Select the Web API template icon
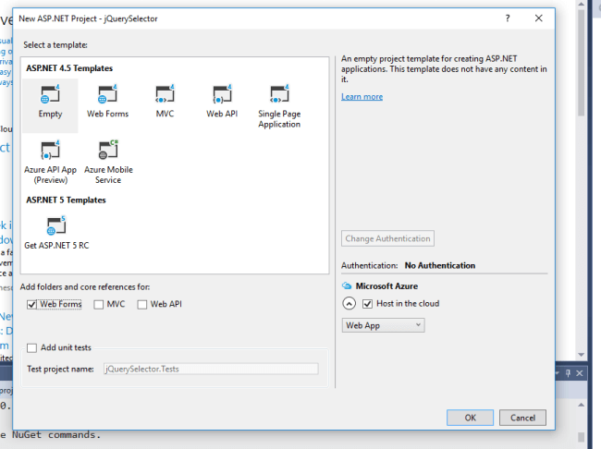The height and width of the screenshot is (449, 601). pos(222,94)
